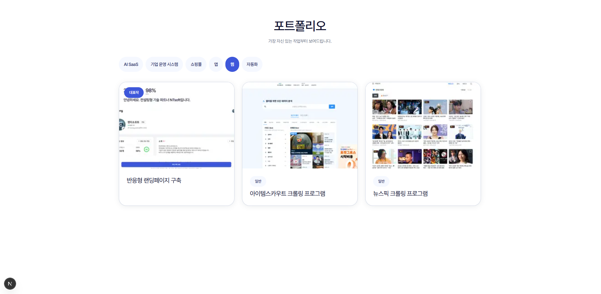The image size is (601, 294).
Task: Show 자동화 portfolio items
Action: click(x=252, y=64)
